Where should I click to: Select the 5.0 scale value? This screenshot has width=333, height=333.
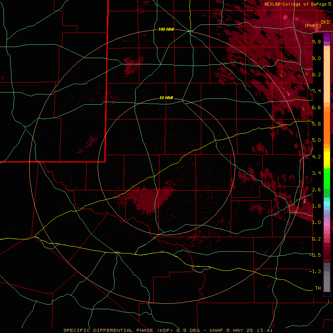(x=316, y=140)
